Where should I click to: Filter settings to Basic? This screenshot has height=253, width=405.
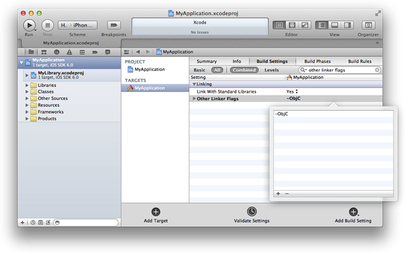coord(199,70)
